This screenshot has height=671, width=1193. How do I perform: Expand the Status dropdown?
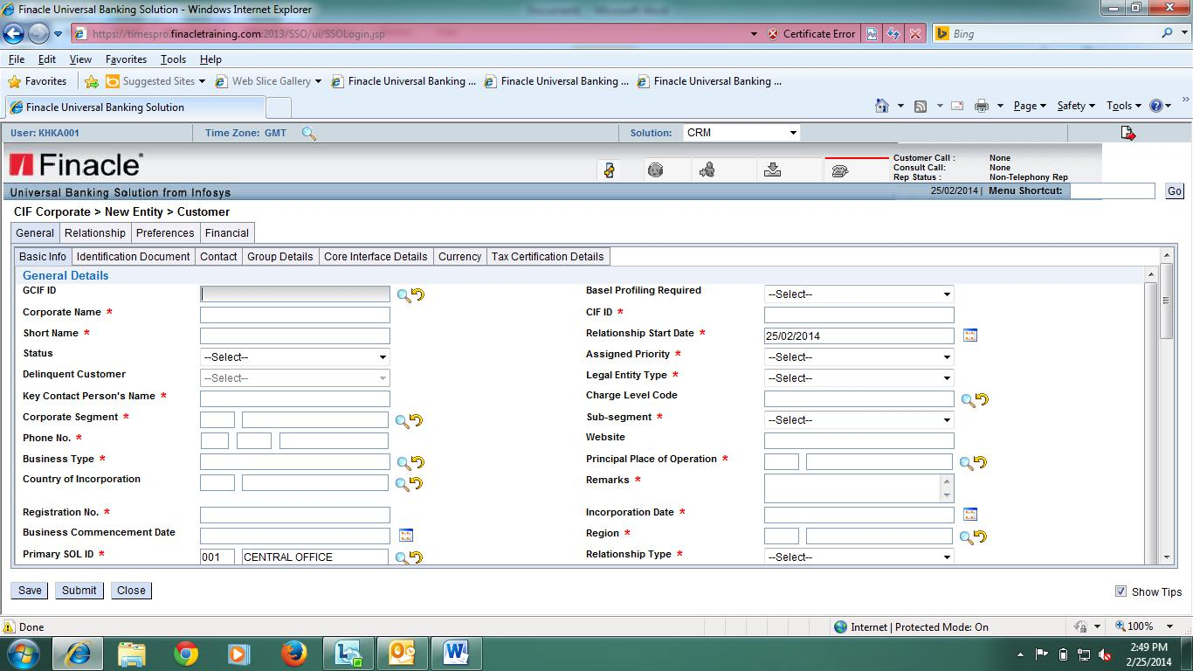tap(383, 356)
